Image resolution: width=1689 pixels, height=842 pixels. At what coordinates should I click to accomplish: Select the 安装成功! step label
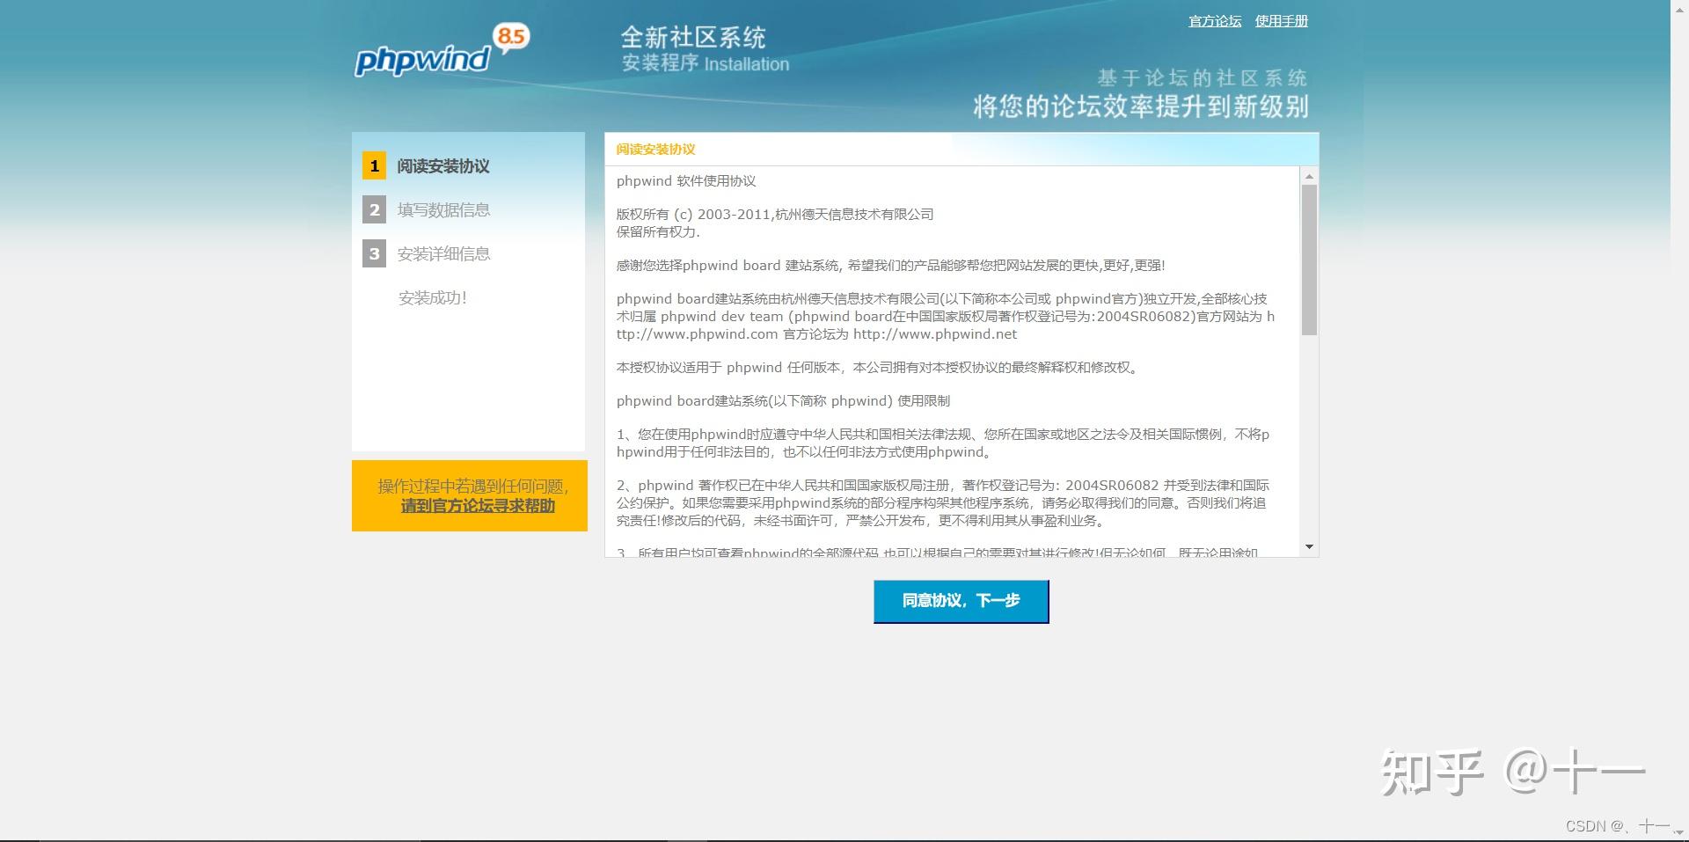tap(433, 297)
